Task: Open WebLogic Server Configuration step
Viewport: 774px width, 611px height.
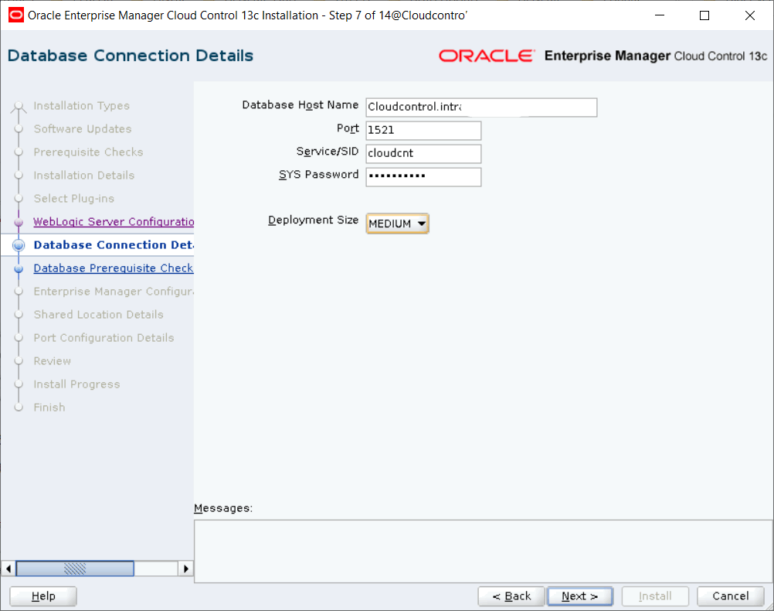Action: point(114,222)
